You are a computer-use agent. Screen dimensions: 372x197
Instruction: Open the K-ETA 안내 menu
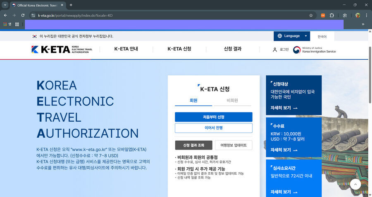click(126, 49)
